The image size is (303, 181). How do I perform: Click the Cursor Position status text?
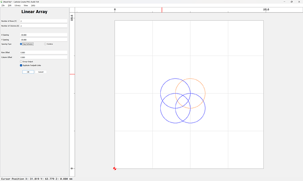pos(37,179)
